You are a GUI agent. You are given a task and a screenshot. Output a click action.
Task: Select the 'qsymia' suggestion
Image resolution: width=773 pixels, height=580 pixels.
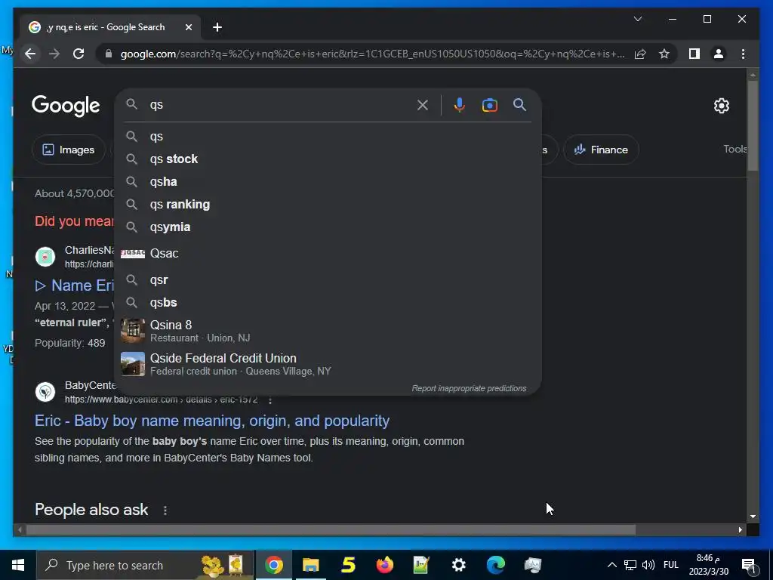[328, 227]
